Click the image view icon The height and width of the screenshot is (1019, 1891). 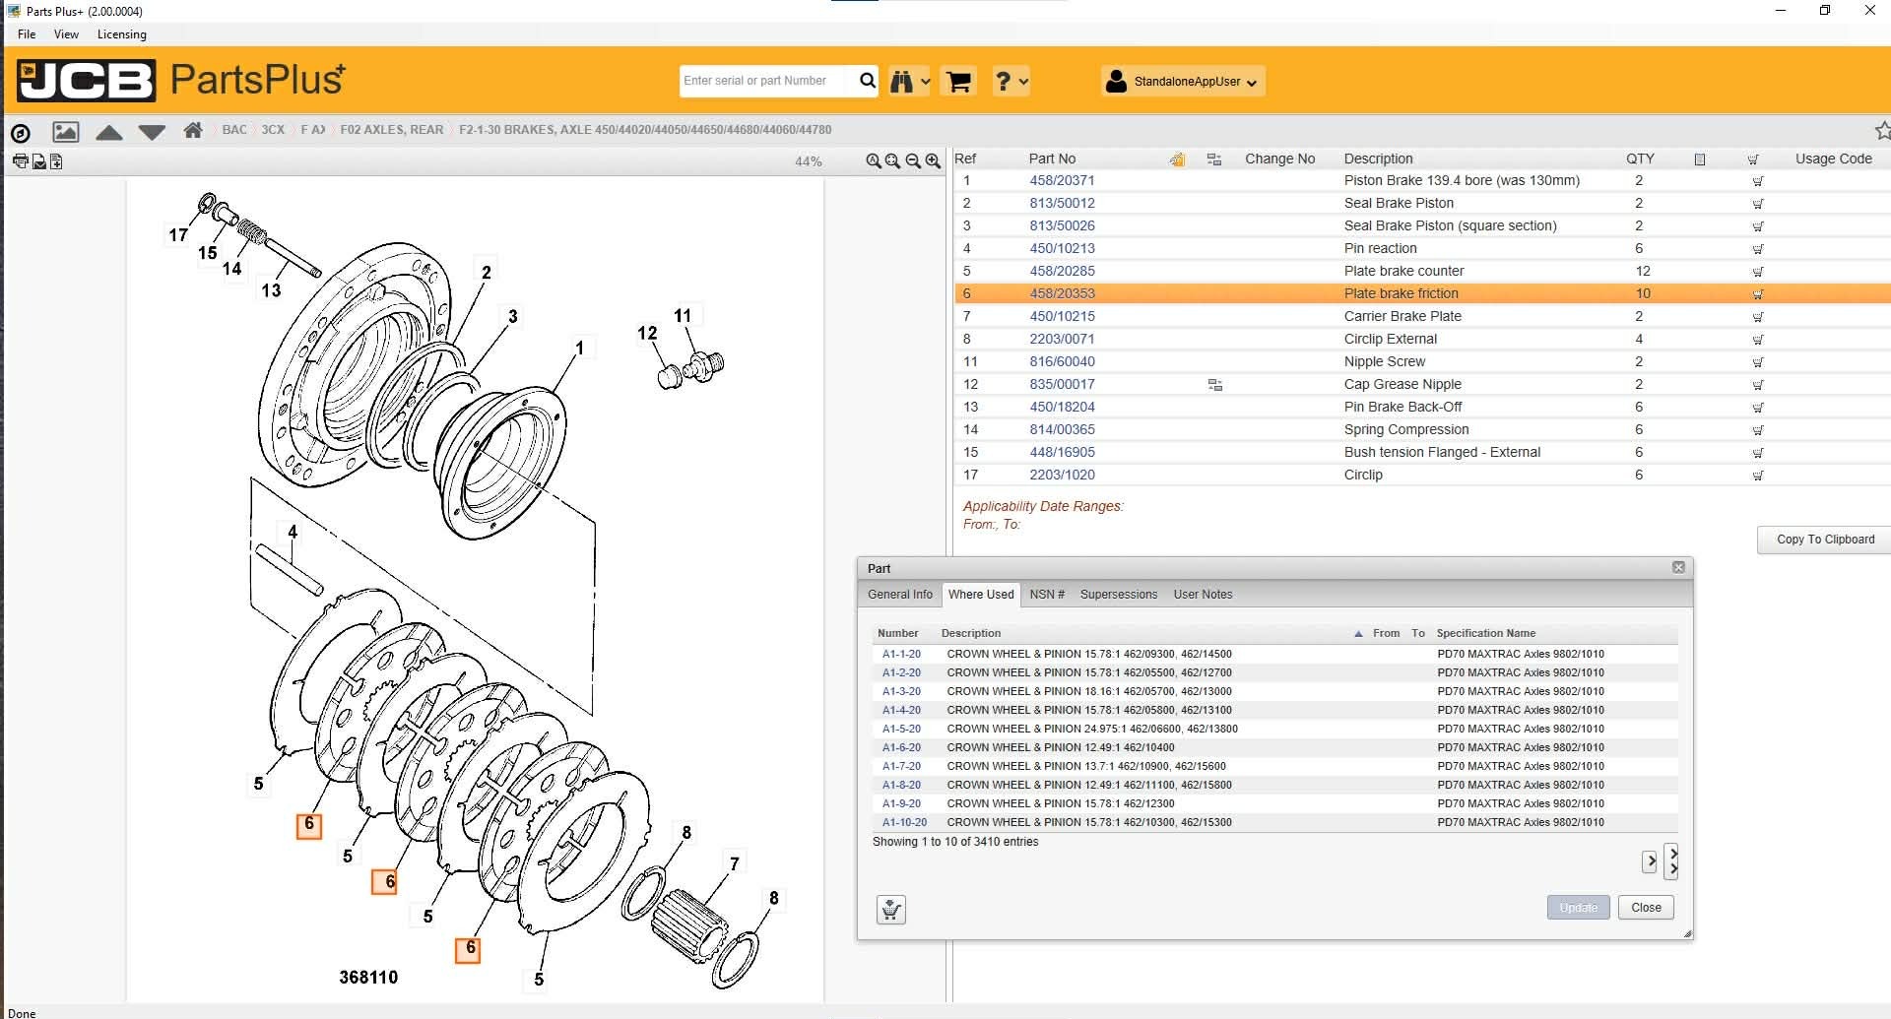[65, 131]
